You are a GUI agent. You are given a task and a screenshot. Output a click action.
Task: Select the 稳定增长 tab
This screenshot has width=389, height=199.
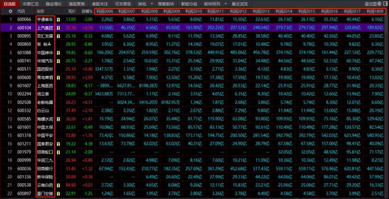tap(53, 4)
